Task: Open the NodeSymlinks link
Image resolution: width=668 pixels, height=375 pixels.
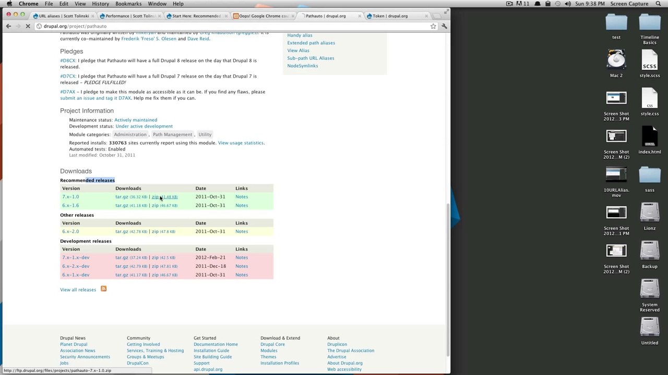Action: coord(302,66)
